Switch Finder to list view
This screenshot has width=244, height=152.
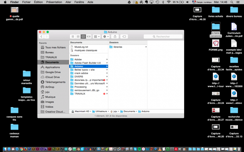78,37
